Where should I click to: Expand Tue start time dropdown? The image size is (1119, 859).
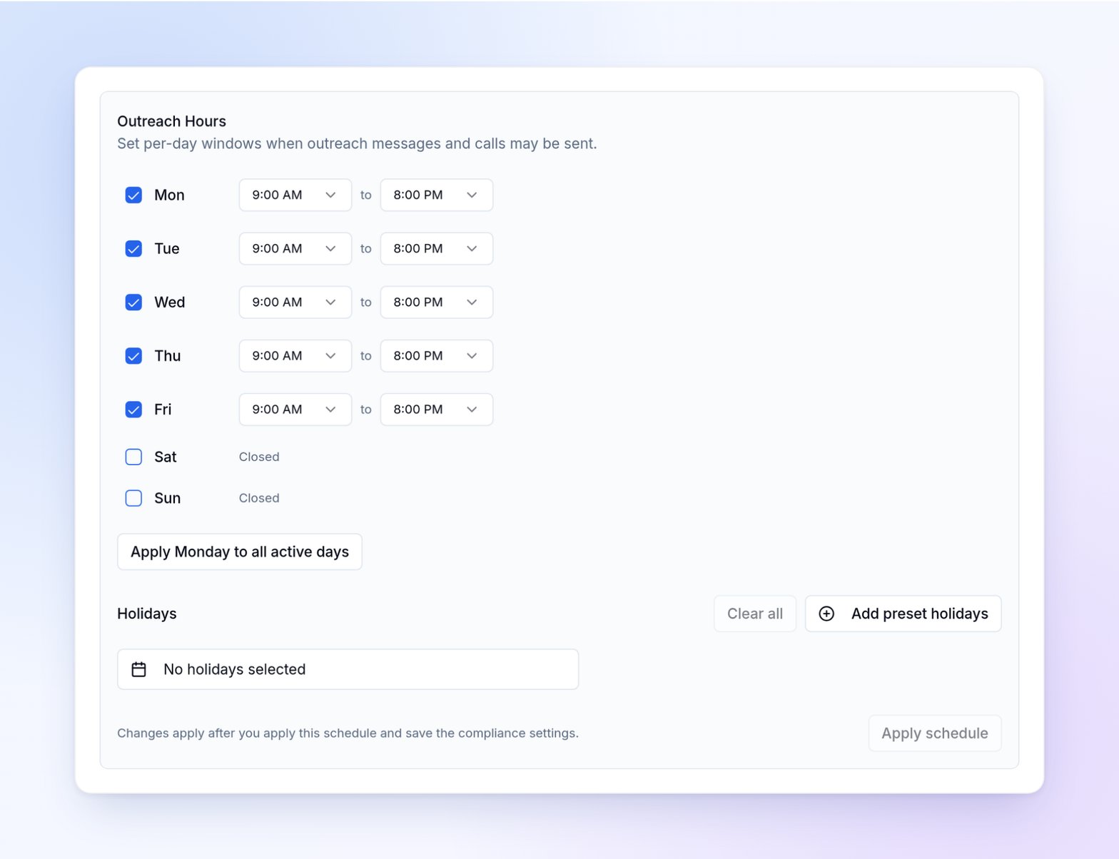(295, 248)
